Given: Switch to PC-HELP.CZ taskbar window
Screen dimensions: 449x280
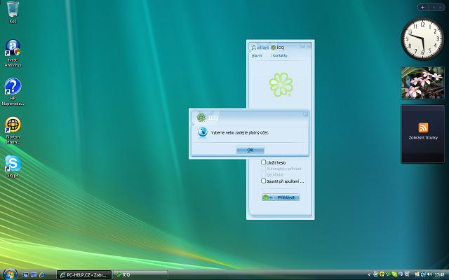Looking at the screenshot, I should pos(83,274).
